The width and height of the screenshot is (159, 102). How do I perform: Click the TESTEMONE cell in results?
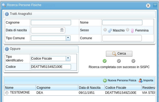pos(20,92)
